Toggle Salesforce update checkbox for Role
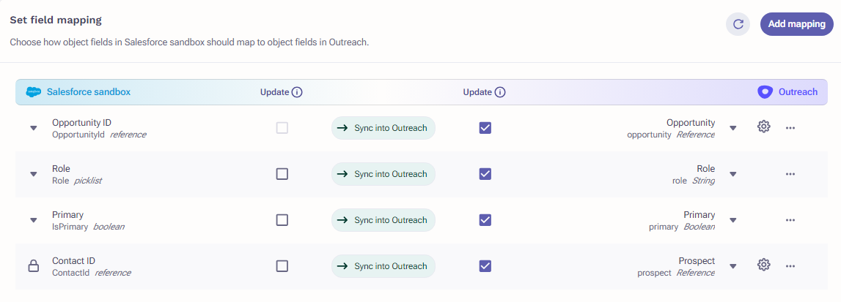Screen dimensions: 841x302 (x=282, y=174)
